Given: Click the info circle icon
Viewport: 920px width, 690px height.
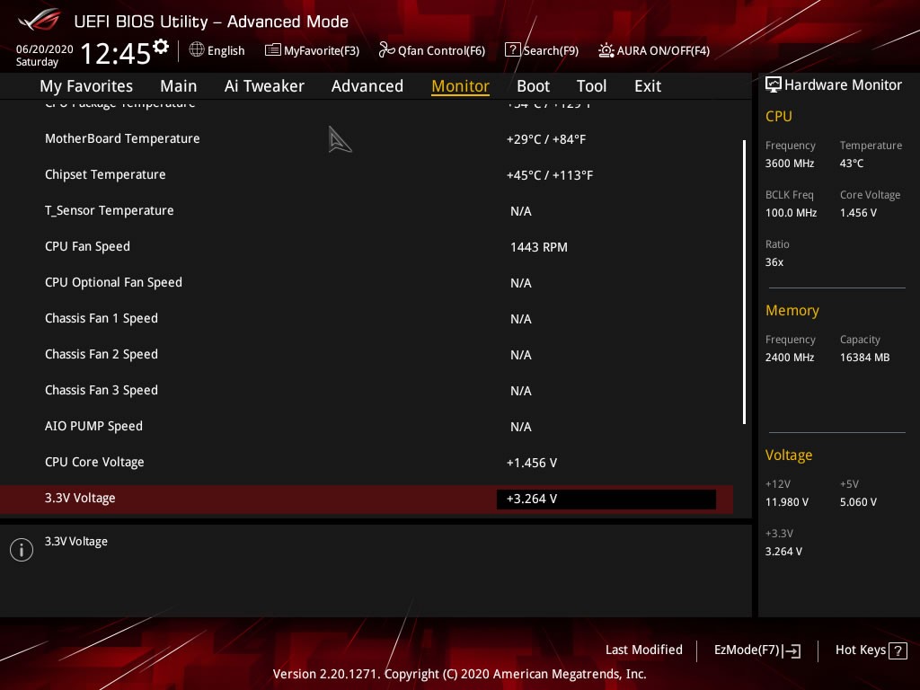Looking at the screenshot, I should (22, 550).
